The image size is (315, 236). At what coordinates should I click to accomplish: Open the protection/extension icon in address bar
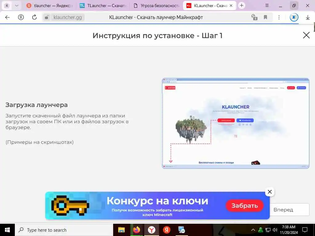point(254,17)
